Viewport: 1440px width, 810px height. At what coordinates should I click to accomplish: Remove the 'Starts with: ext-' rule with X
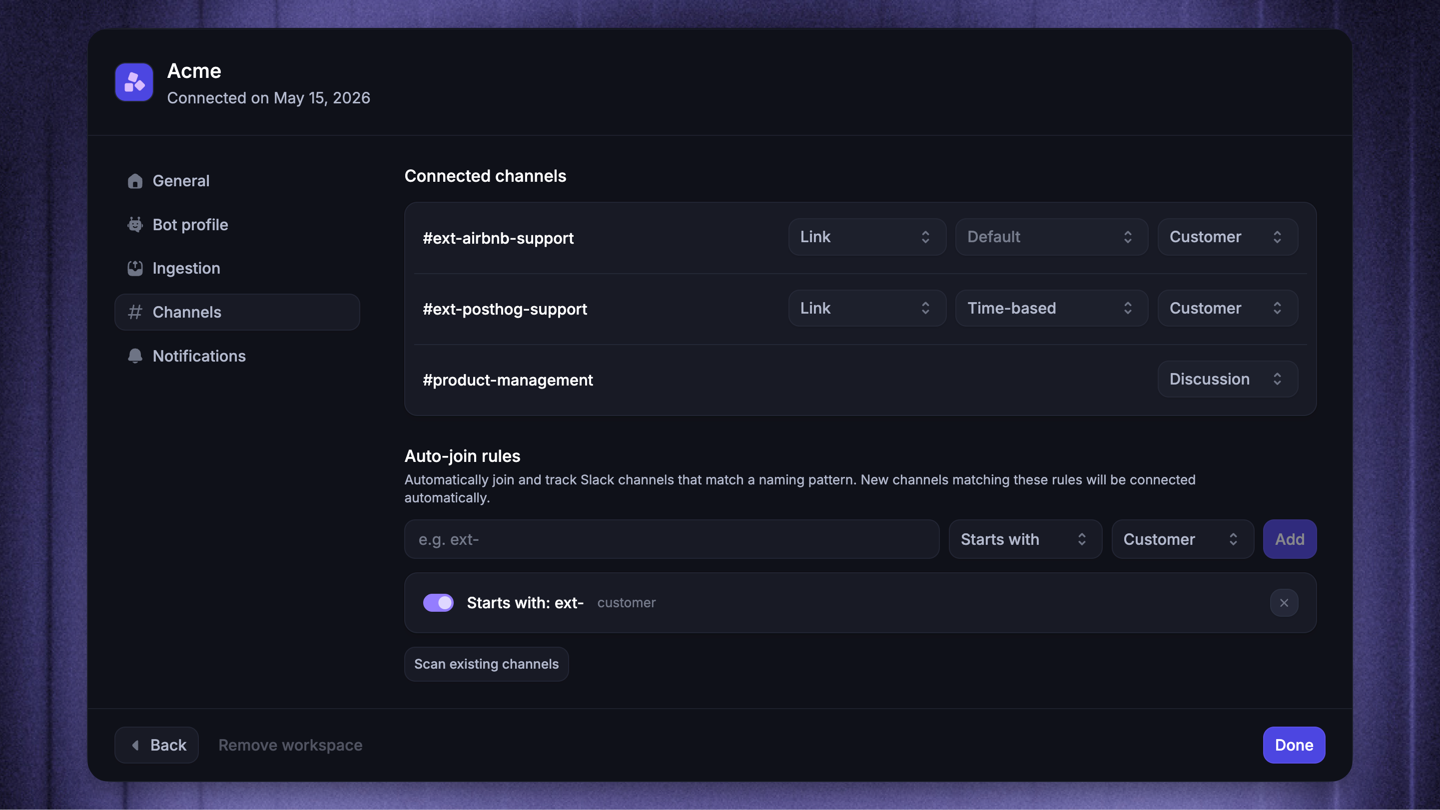click(x=1284, y=603)
